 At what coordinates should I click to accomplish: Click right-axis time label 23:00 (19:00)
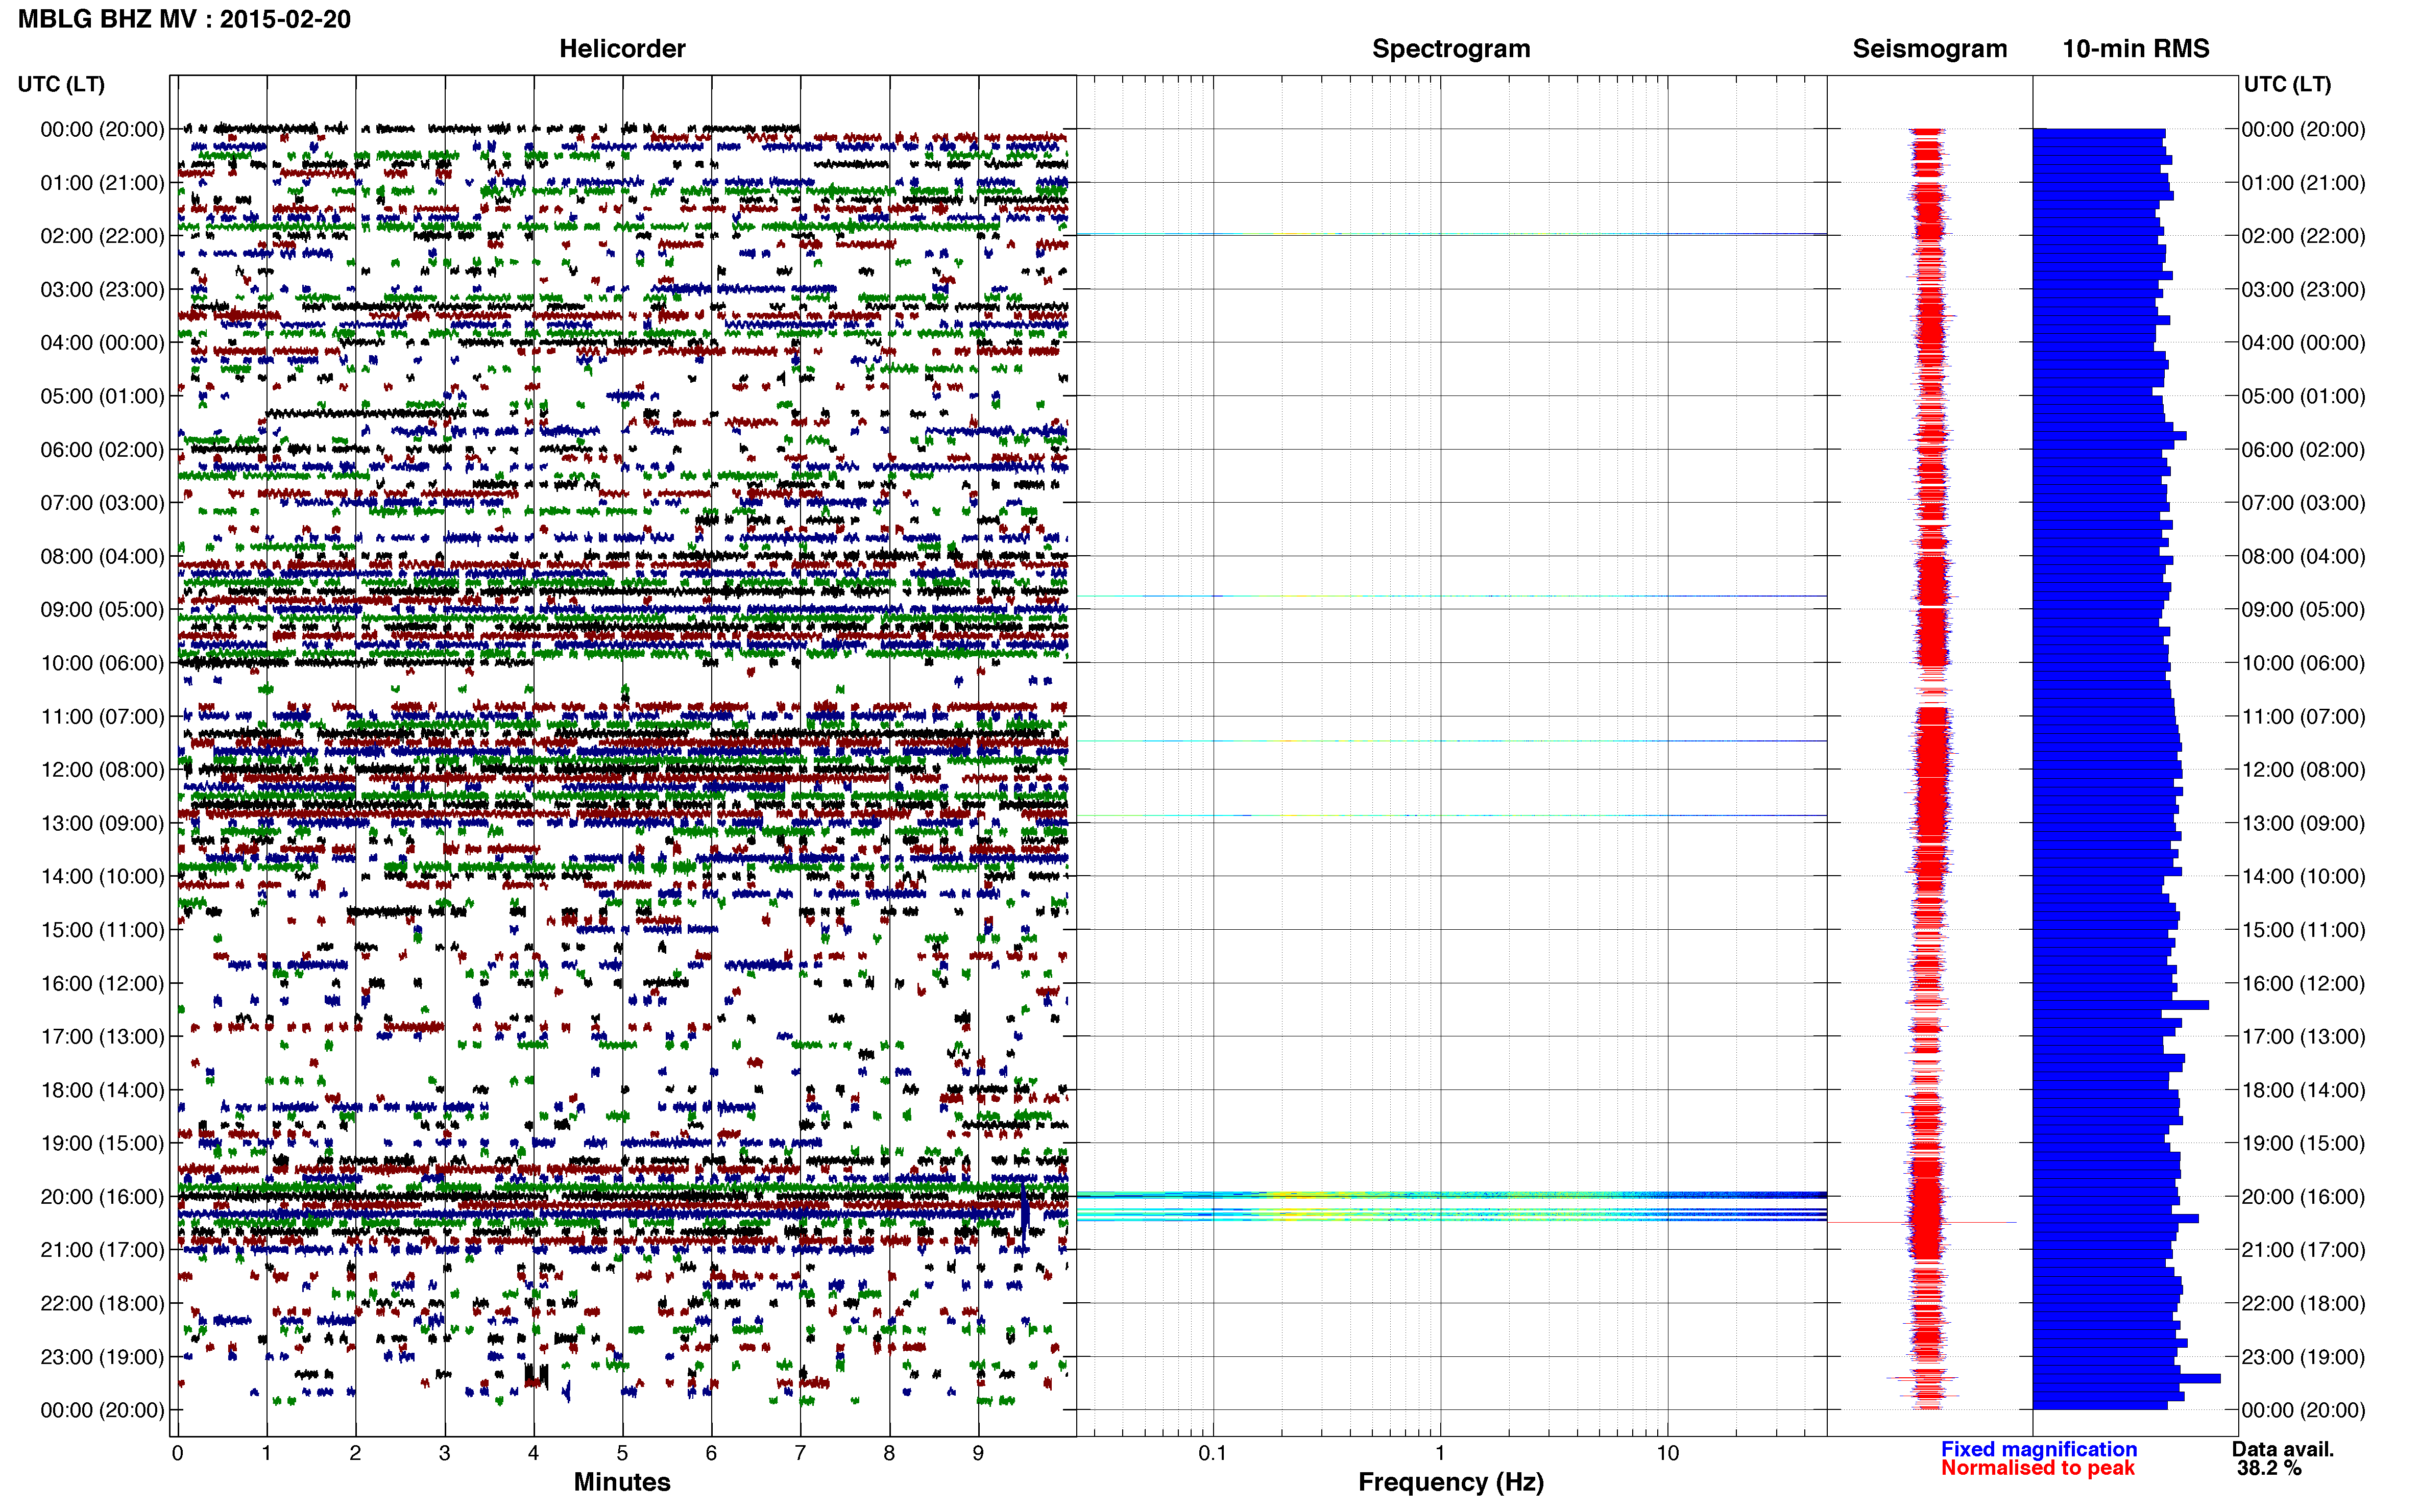(x=2303, y=1357)
